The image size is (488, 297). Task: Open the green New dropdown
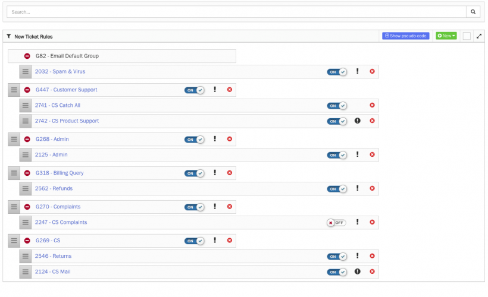tap(446, 36)
